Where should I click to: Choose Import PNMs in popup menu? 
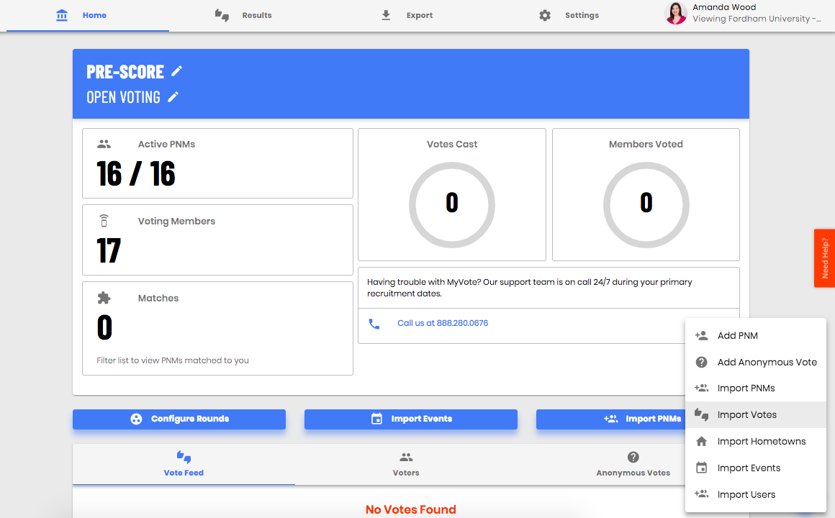click(x=756, y=388)
